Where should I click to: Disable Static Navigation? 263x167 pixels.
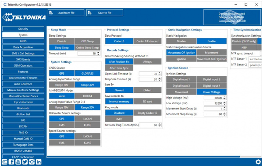[181, 41]
